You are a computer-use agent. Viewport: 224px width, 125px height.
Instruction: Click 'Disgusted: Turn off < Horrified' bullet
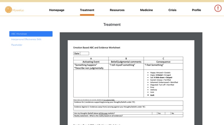pyautogui.click(x=162, y=85)
